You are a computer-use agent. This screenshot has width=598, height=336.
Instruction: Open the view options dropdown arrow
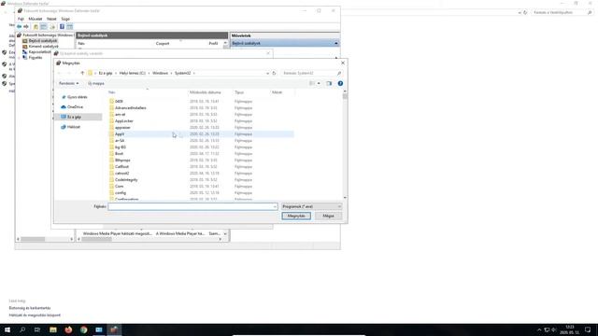319,83
